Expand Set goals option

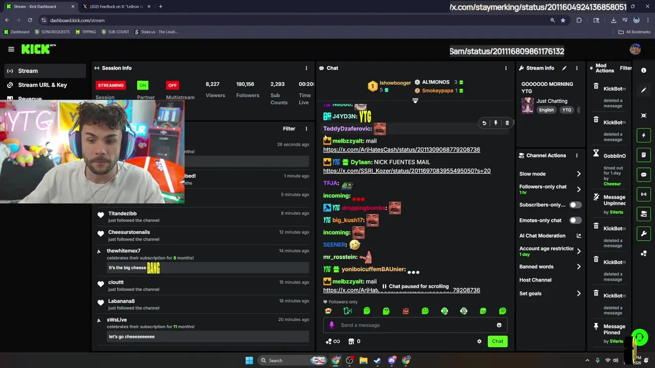click(579, 293)
